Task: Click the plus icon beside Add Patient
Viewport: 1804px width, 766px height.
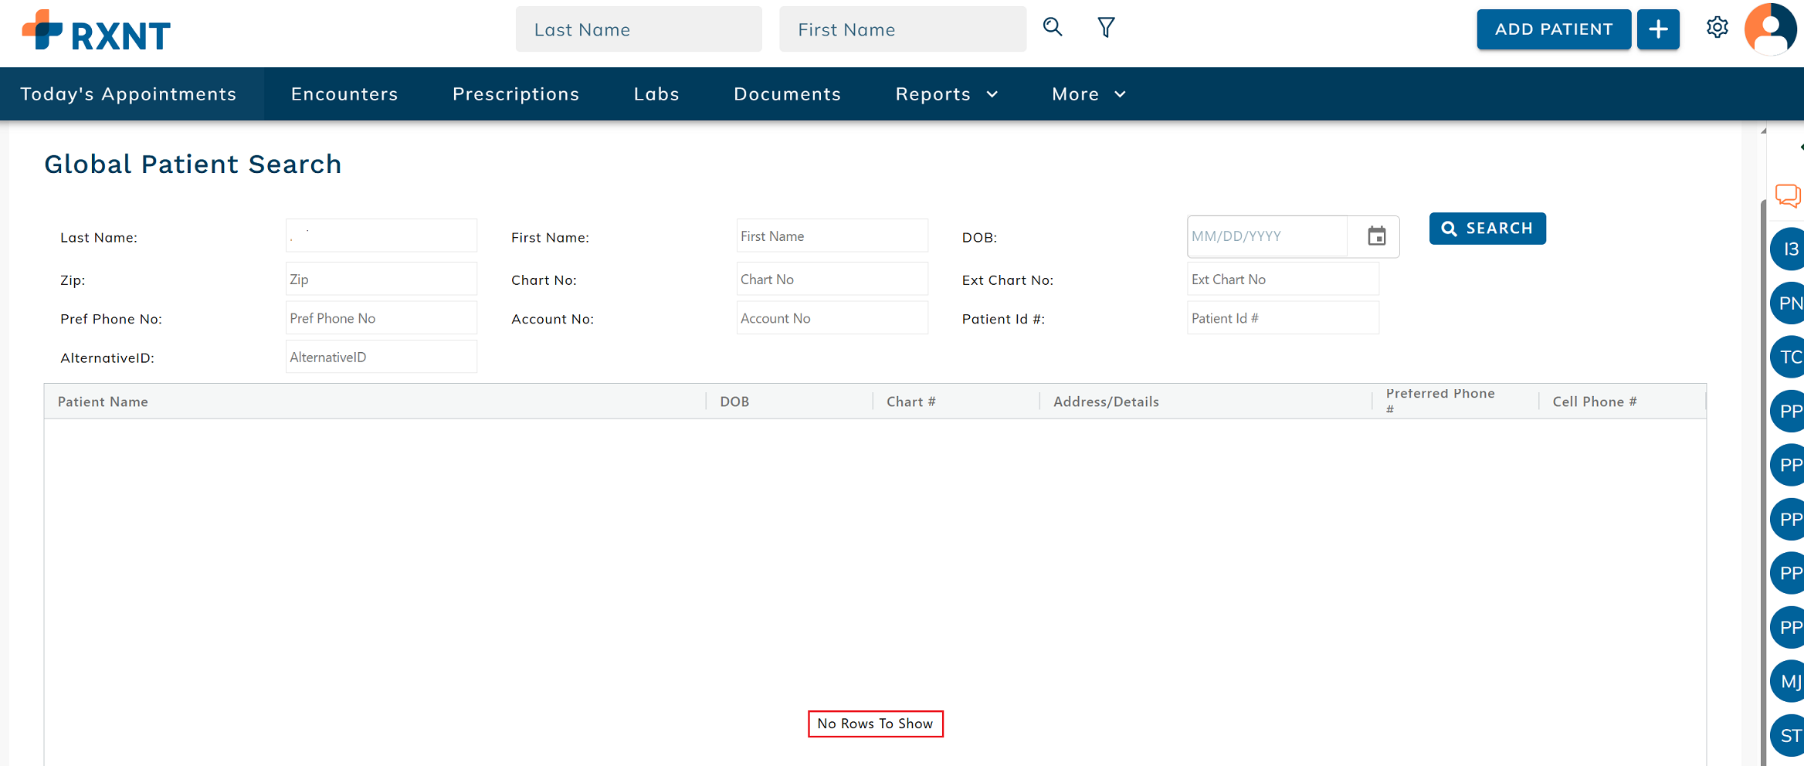Action: tap(1658, 29)
